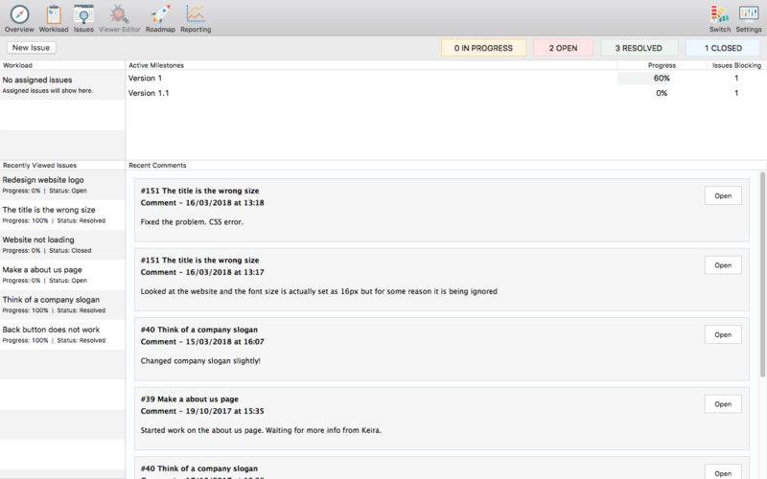The image size is (767, 479).
Task: Open the Issues magnifier icon
Action: point(83,14)
